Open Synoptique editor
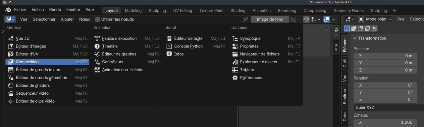This screenshot has width=424, height=127. (x=266, y=38)
